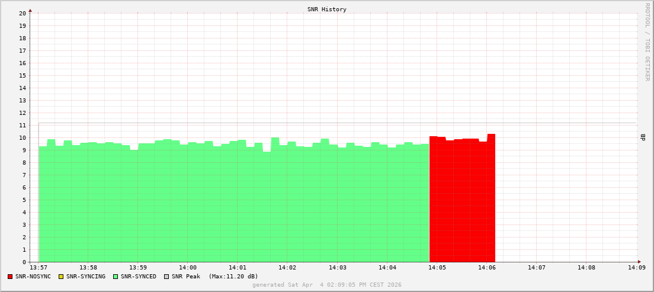This screenshot has width=654, height=292.
Task: Click the red arrow ending the x-axis
Action: pos(639,262)
